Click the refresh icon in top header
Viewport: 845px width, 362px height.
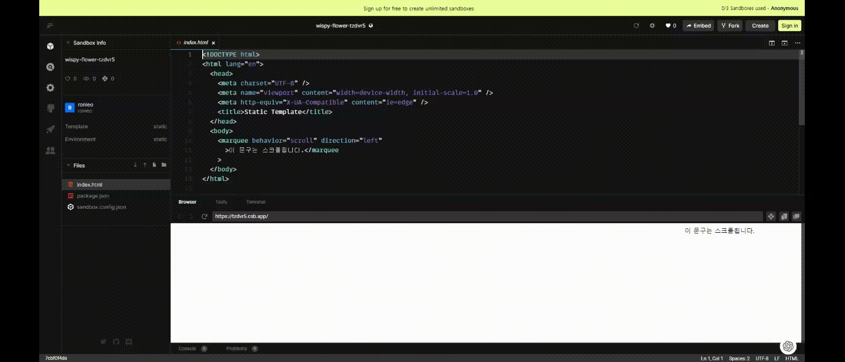636,26
